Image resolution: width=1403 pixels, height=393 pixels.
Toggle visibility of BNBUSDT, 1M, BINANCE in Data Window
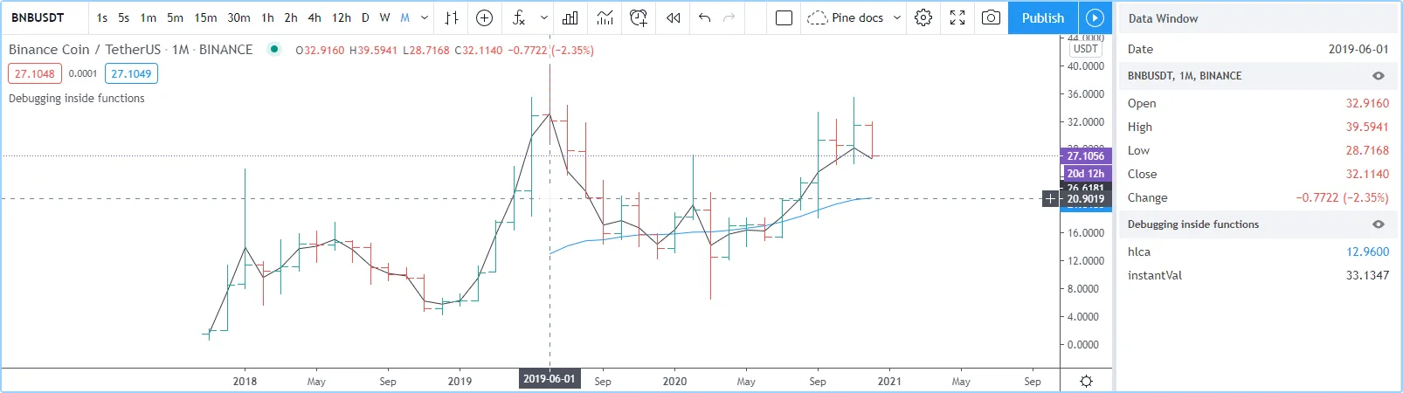(1379, 76)
